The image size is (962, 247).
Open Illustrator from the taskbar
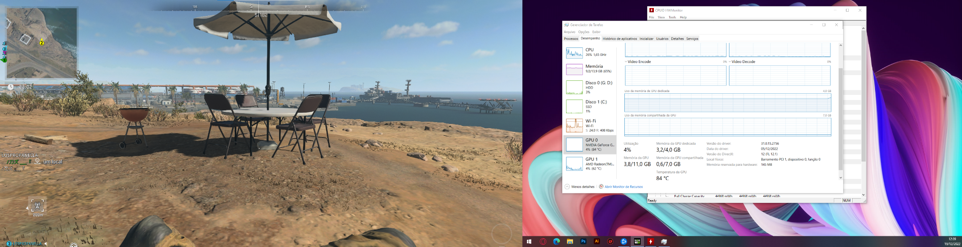pyautogui.click(x=597, y=241)
